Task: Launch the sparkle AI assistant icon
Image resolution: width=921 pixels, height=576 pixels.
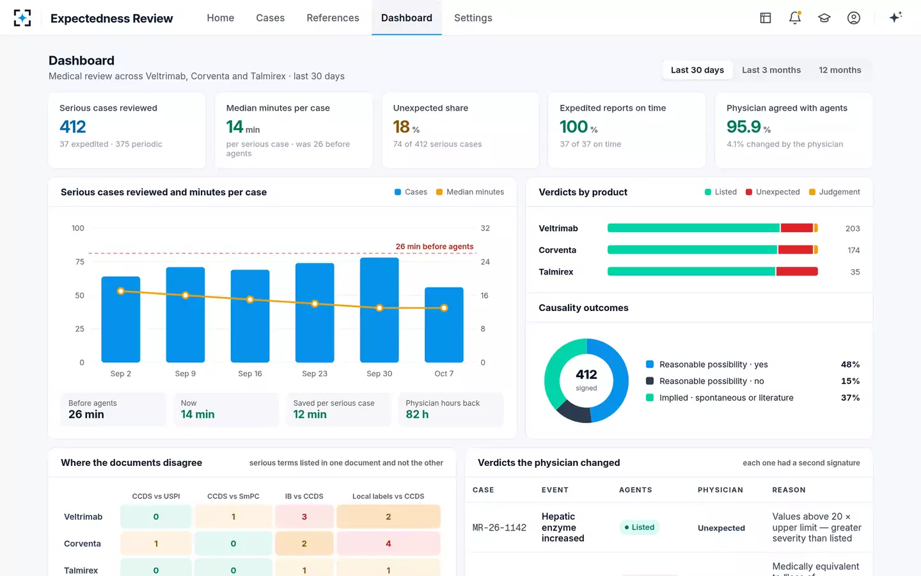Action: tap(895, 17)
